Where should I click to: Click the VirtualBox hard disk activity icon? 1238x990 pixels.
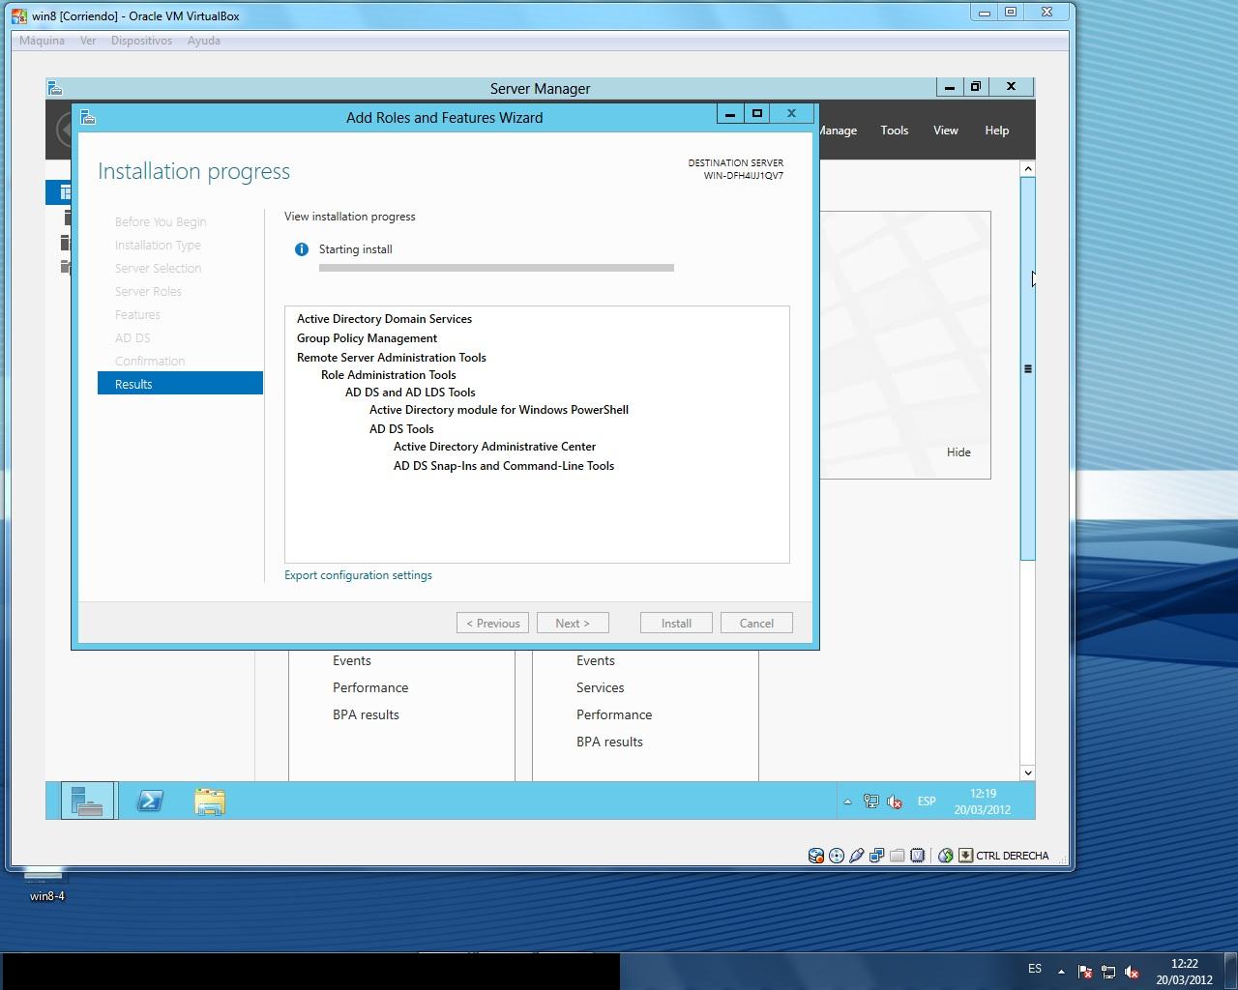click(816, 856)
